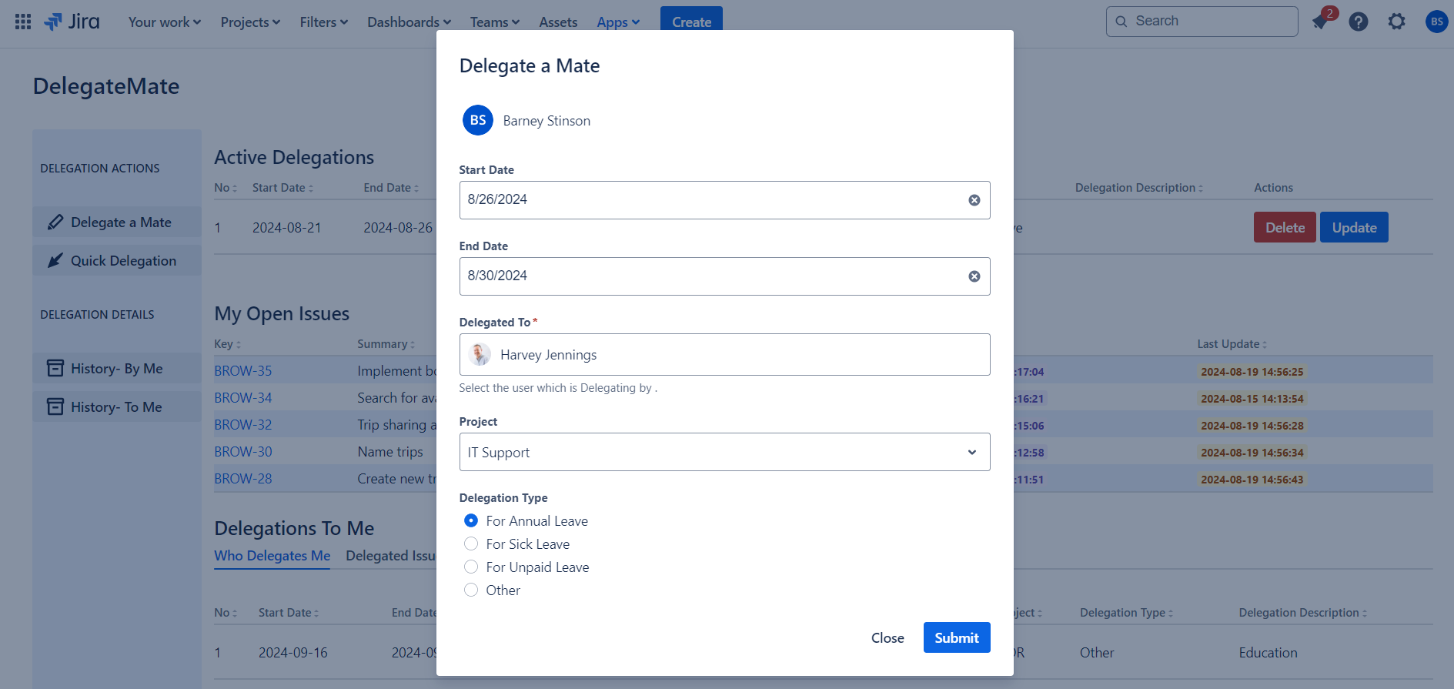Click the search magnifier icon
The image size is (1454, 689).
(1121, 22)
